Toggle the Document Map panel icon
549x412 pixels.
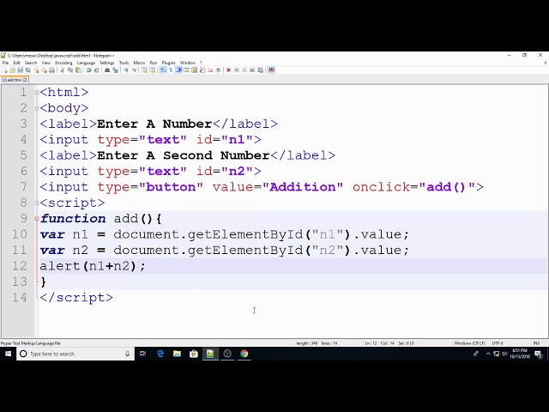click(195, 70)
